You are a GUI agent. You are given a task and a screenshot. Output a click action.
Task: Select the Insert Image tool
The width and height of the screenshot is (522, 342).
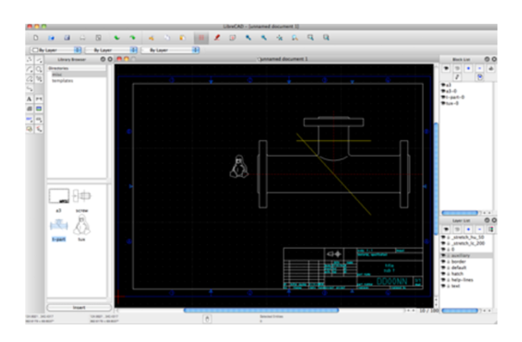[x=39, y=109]
